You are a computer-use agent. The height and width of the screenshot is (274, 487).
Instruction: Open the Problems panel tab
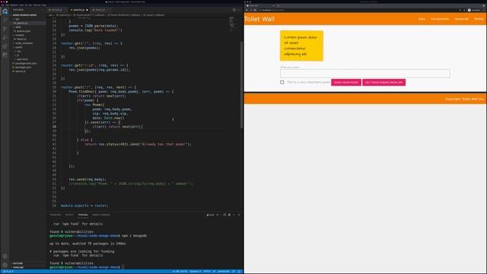pyautogui.click(x=56, y=215)
